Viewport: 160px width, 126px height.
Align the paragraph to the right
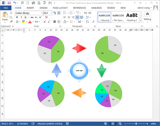point(73,17)
